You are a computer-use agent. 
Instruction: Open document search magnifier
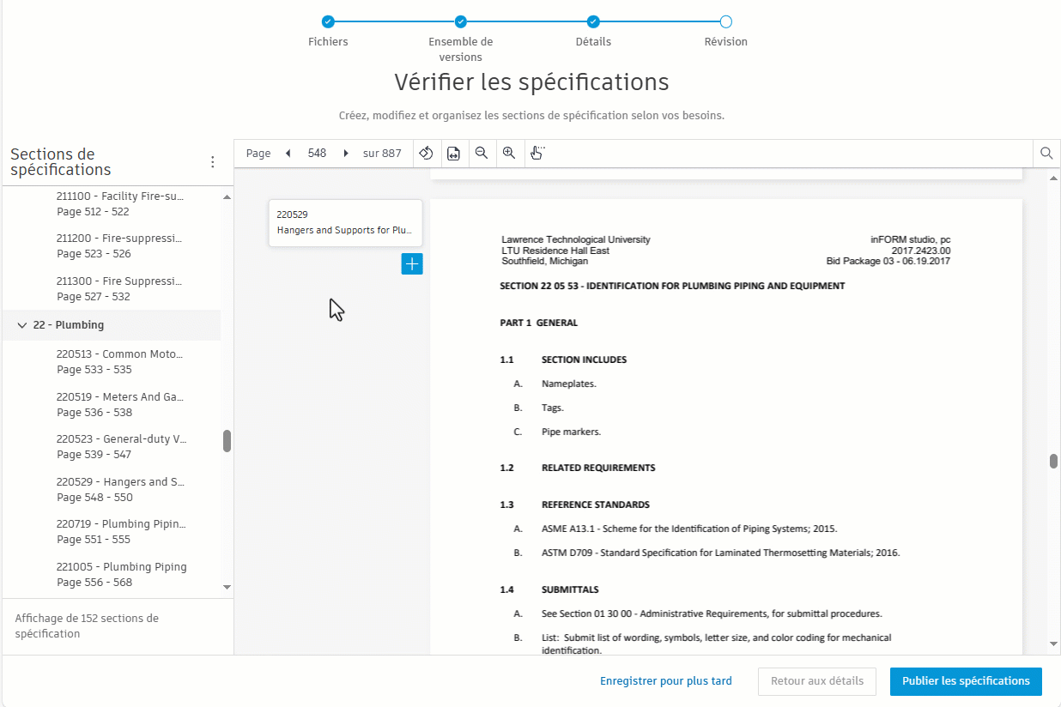coord(1046,154)
